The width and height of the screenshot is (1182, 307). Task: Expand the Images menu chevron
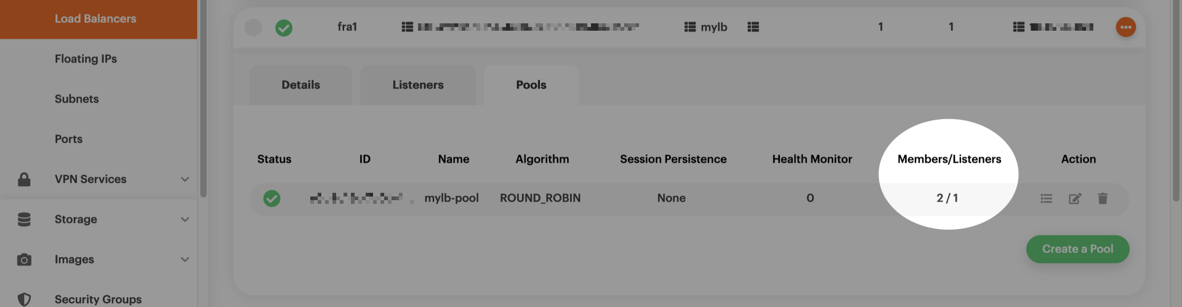click(x=185, y=260)
